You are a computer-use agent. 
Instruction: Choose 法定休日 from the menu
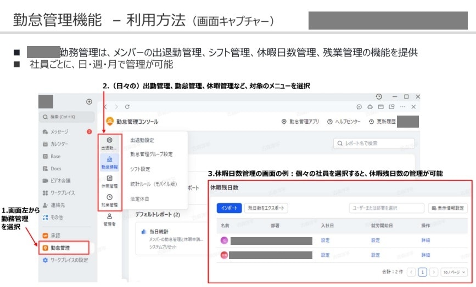click(139, 199)
